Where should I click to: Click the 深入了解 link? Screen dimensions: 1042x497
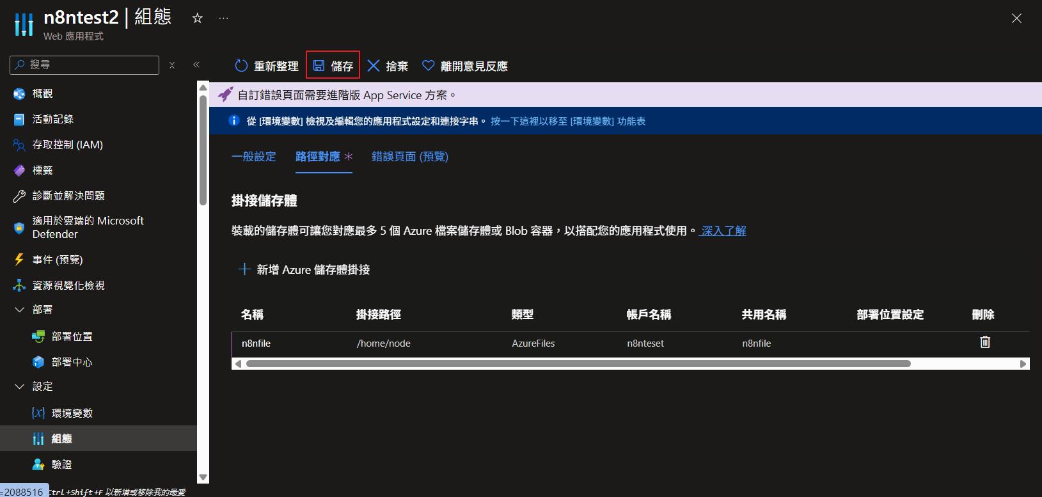click(723, 231)
